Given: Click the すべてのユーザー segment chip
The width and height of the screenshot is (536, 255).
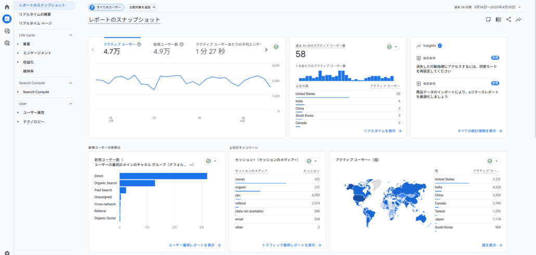Looking at the screenshot, I should coord(106,7).
